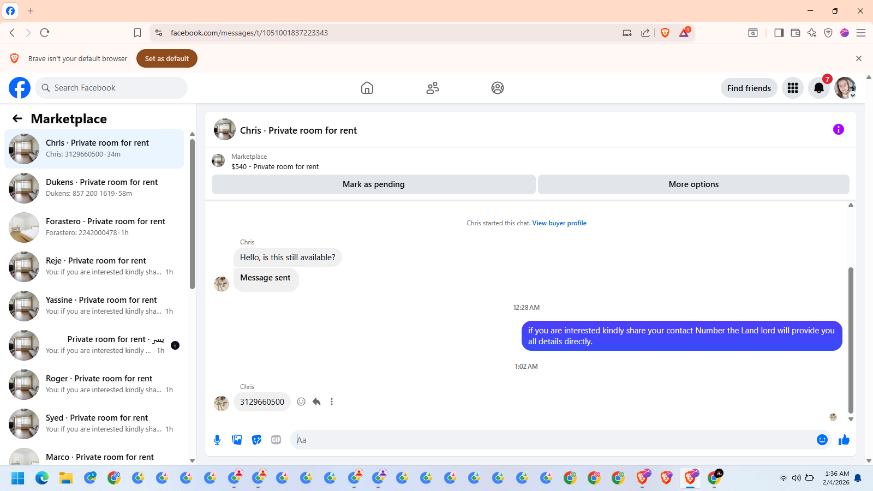Image resolution: width=873 pixels, height=491 pixels.
Task: Attach a photo to the message
Action: (x=237, y=440)
